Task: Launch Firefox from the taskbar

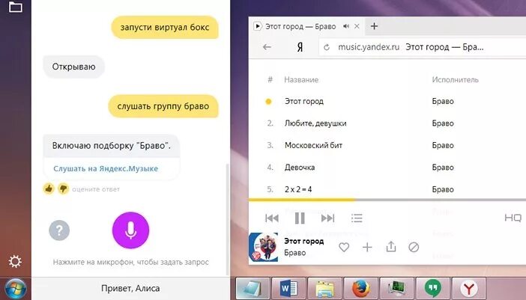Action: (360, 288)
